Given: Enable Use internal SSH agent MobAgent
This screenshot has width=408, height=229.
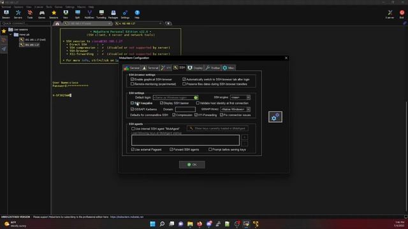Looking at the screenshot, I should (133, 128).
